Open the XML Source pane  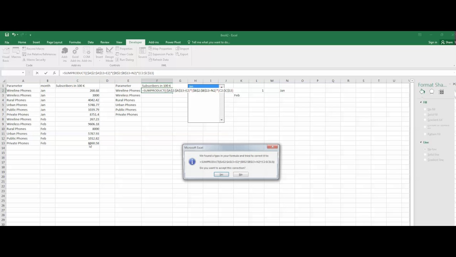click(142, 52)
